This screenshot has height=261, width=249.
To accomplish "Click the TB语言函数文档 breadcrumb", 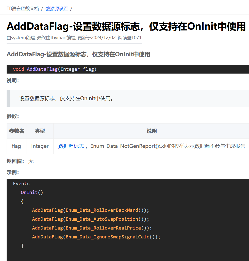I will [x=23, y=9].
